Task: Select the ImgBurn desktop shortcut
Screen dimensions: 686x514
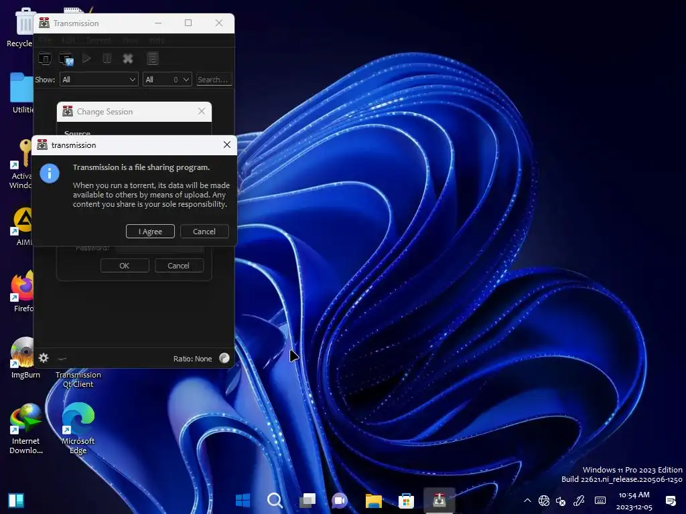Action: pos(25,357)
